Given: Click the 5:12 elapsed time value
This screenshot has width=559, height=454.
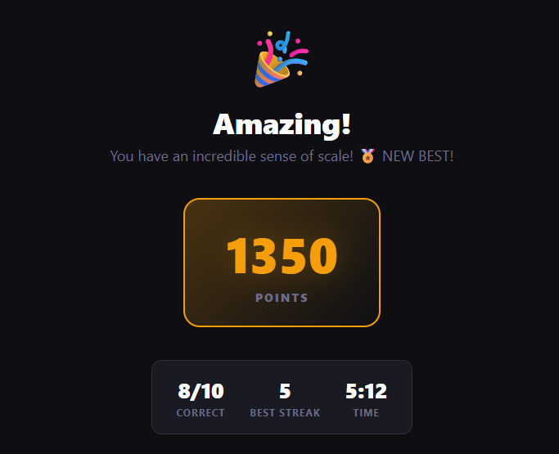Looking at the screenshot, I should (x=366, y=391).
